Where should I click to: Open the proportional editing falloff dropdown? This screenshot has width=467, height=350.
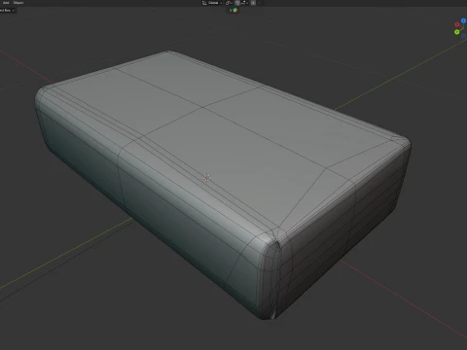(261, 3)
